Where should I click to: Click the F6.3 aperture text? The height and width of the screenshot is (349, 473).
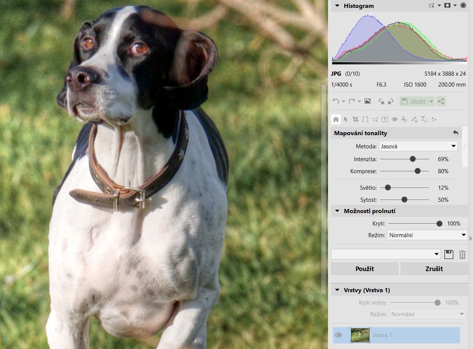tap(381, 85)
